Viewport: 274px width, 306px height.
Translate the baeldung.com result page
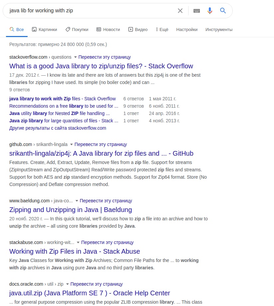[x=106, y=201]
